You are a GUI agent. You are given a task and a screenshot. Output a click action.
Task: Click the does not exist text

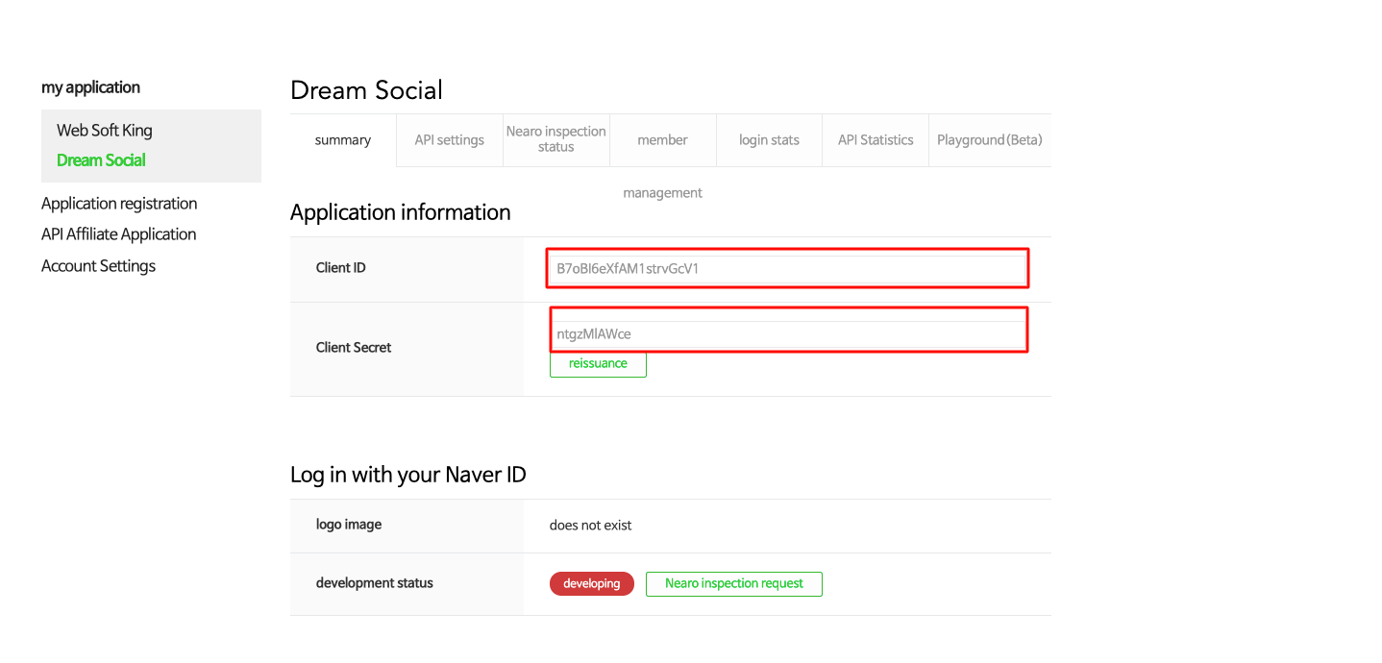[591, 526]
